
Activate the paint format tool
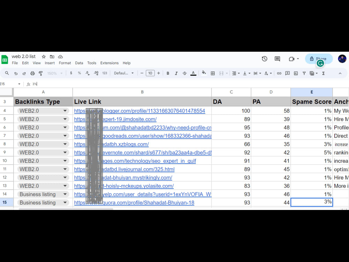pyautogui.click(x=41, y=73)
